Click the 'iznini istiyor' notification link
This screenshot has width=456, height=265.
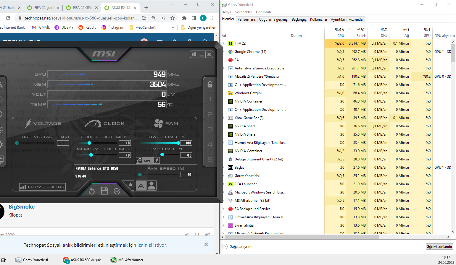coord(152,245)
